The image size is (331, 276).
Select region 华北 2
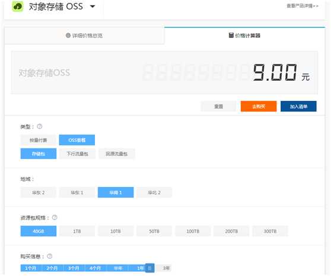[154, 192]
